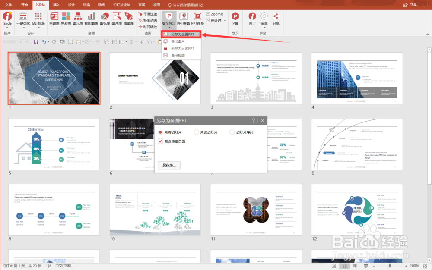Click the 分享 share icon
The width and height of the screenshot is (432, 270).
click(x=276, y=19)
